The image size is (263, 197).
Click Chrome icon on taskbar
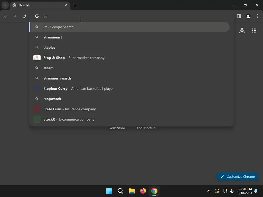[x=154, y=191]
